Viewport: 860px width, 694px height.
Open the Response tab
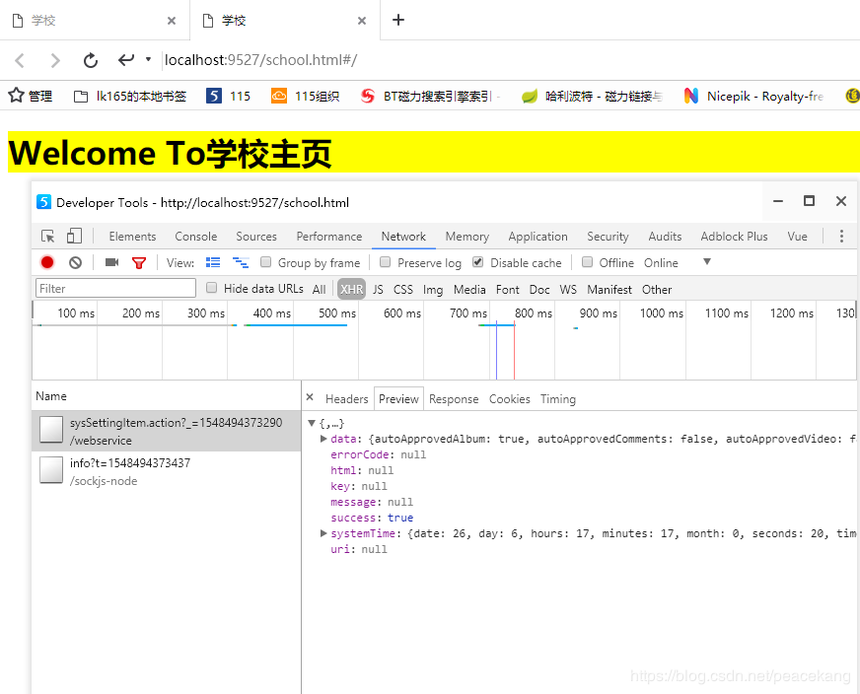(x=454, y=399)
